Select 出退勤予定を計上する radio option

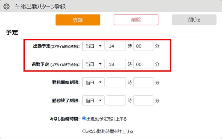tap(84, 119)
